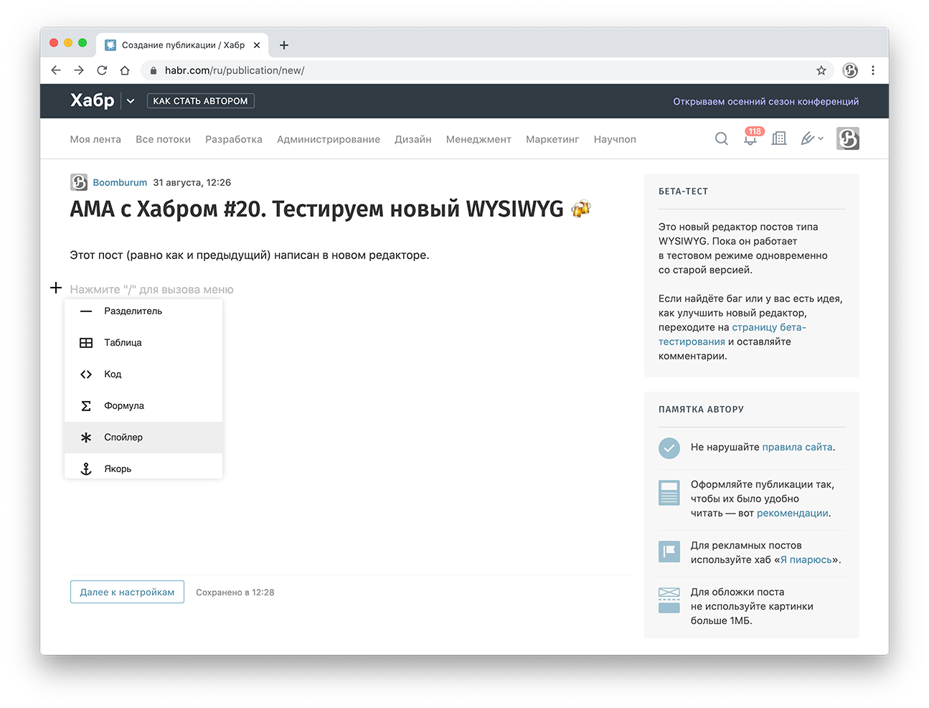
Task: Open the Boomburum author profile link
Action: [120, 183]
